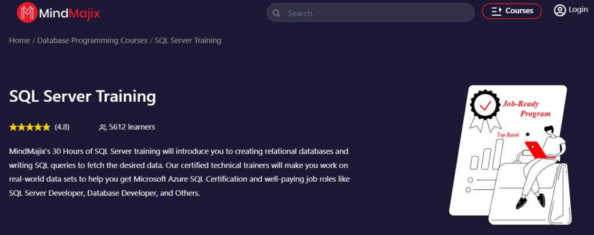Click the Login text link
Image resolution: width=594 pixels, height=235 pixels.
[578, 10]
